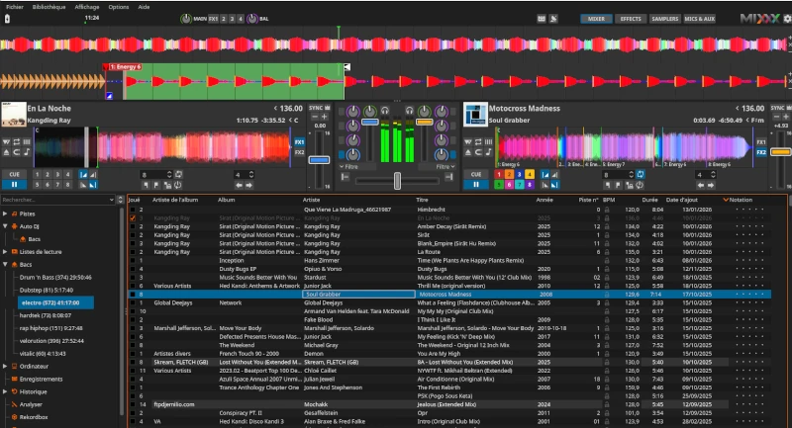Set hotcue 3 on deck 1
Image resolution: width=792 pixels, height=428 pixels.
pyautogui.click(x=57, y=174)
